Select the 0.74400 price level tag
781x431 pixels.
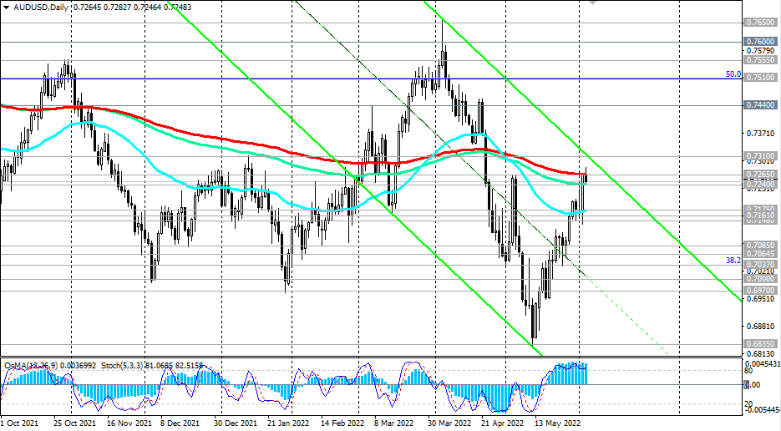pos(760,106)
